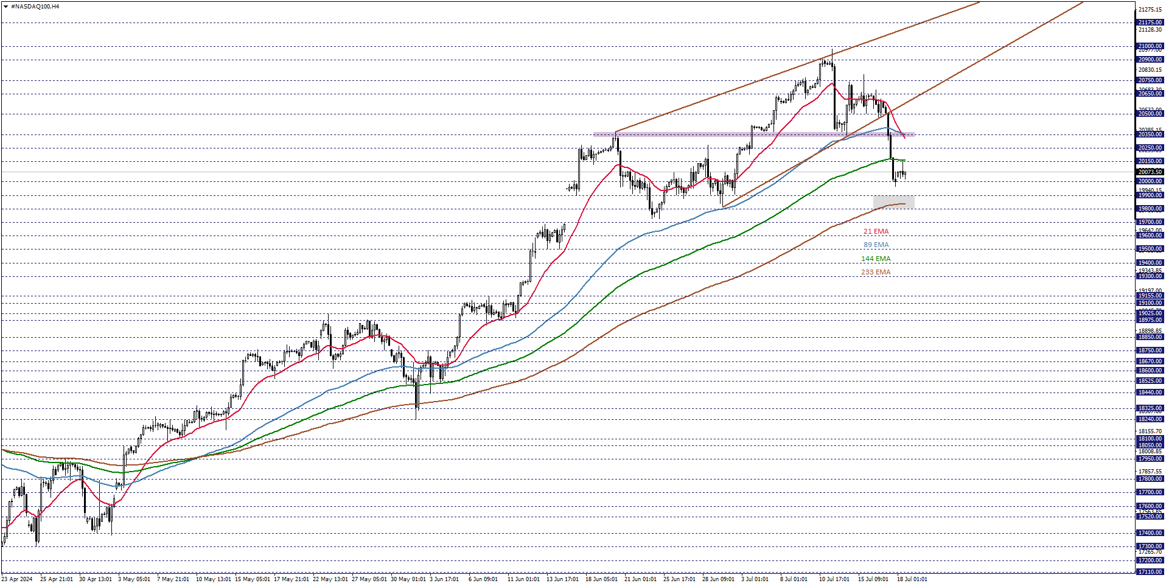Click the 10 Jul 17:01 time axis label
This screenshot has width=1166, height=586.
[x=834, y=579]
